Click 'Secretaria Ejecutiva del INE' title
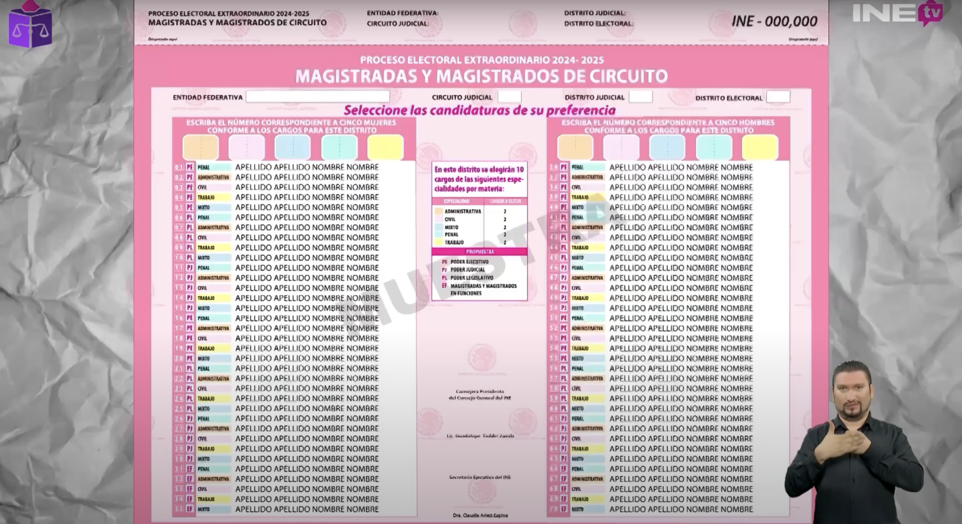This screenshot has width=962, height=524. tap(480, 477)
